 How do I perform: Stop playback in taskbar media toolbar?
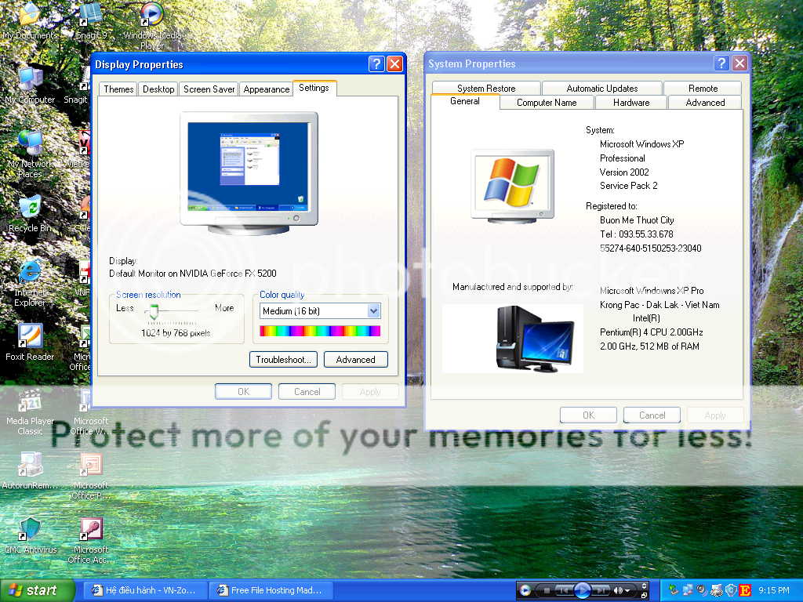click(x=547, y=591)
